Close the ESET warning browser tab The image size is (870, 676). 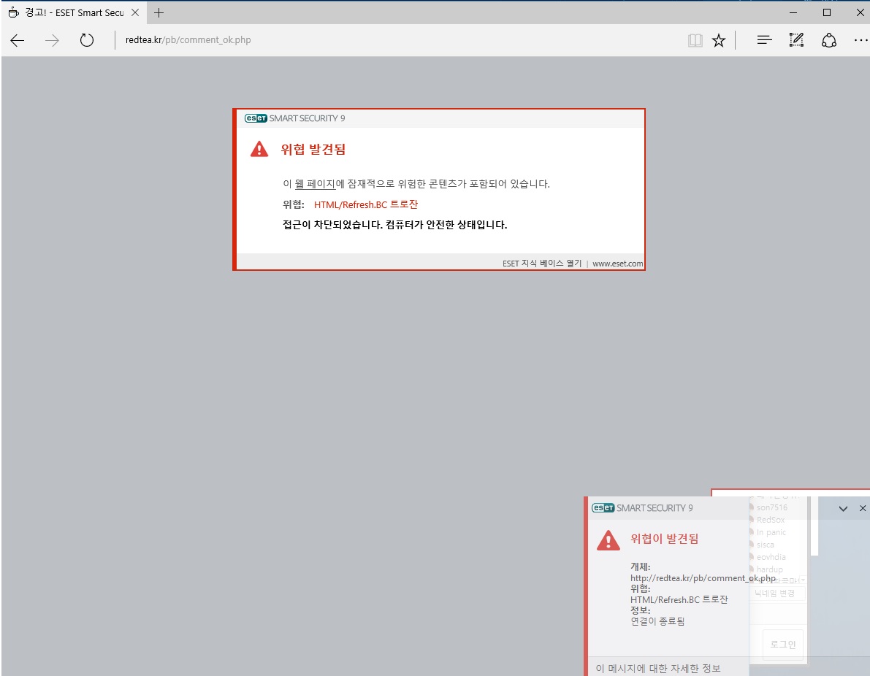(135, 12)
